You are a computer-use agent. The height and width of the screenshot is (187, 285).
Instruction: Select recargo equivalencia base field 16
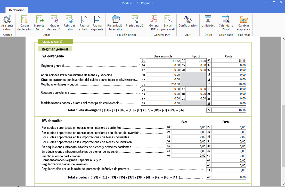163,89
